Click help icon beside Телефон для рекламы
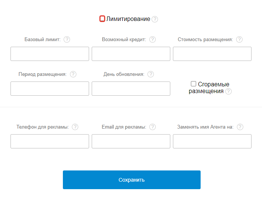The width and height of the screenshot is (262, 197). pos(75,127)
